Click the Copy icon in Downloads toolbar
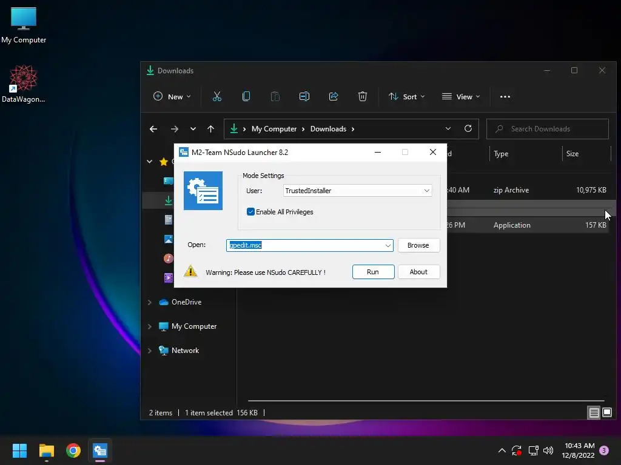The width and height of the screenshot is (621, 465). point(246,96)
